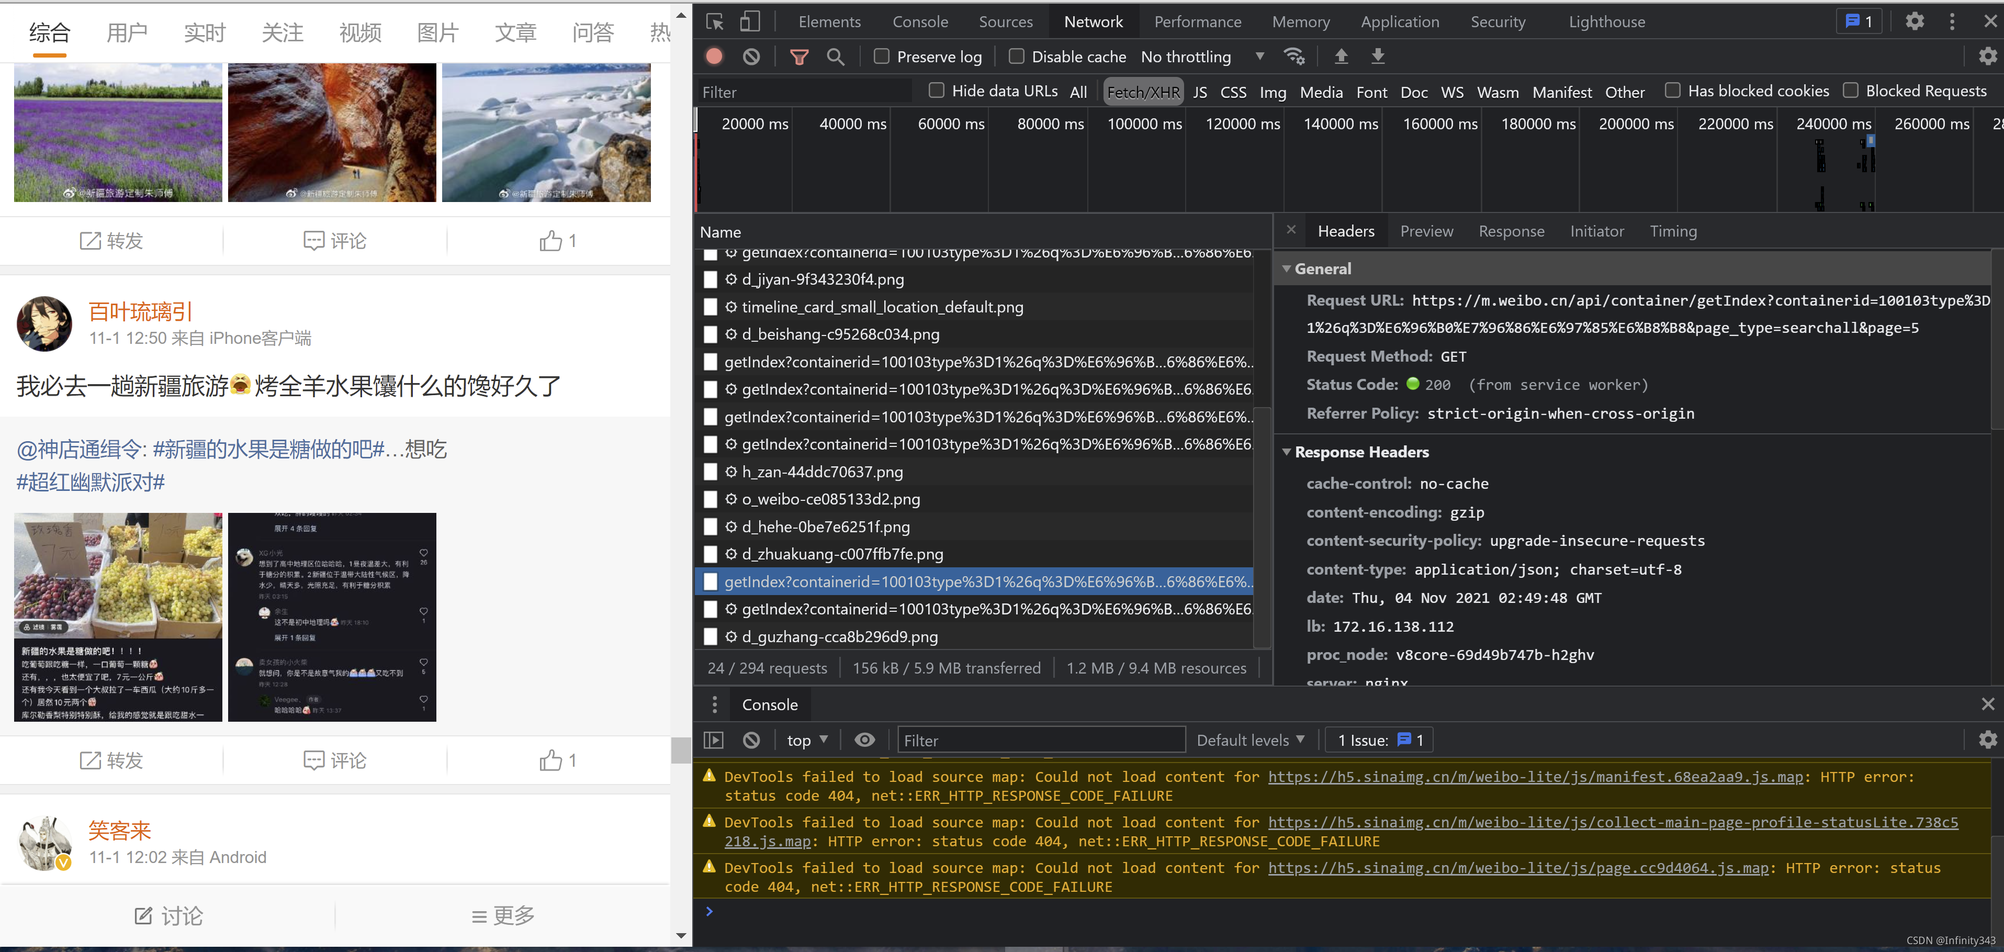Viewport: 2004px width, 952px height.
Task: Clear the console output
Action: point(751,740)
